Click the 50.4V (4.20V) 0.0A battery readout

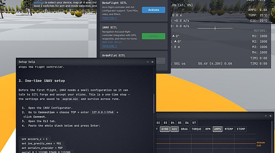click(215, 64)
